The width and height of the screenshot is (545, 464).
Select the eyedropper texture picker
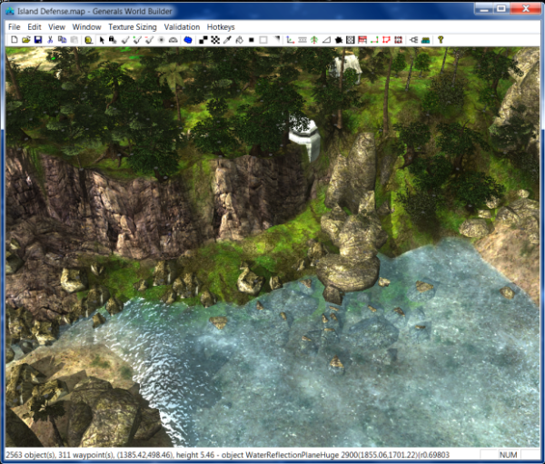pyautogui.click(x=227, y=40)
